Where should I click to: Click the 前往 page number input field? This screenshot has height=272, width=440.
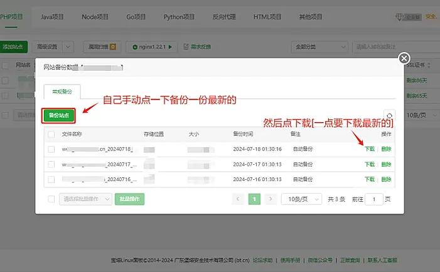[x=374, y=199]
